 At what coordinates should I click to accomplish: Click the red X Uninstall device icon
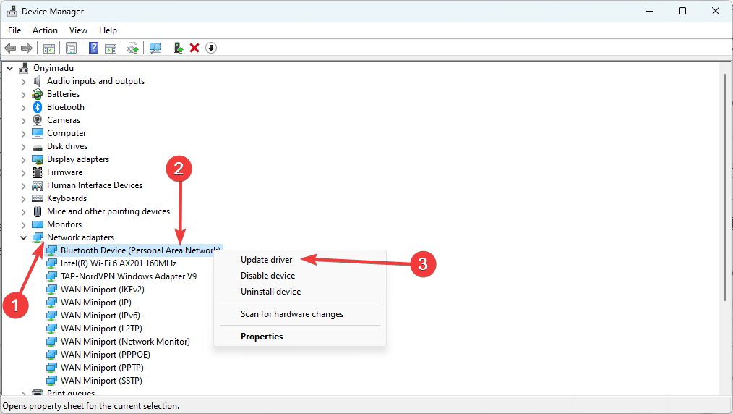[194, 48]
